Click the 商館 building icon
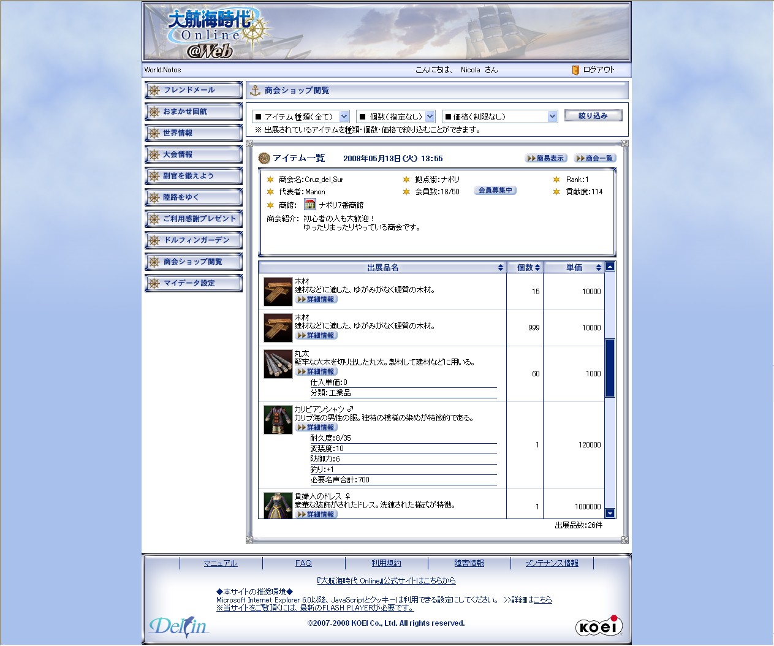The height and width of the screenshot is (646, 774). 310,205
